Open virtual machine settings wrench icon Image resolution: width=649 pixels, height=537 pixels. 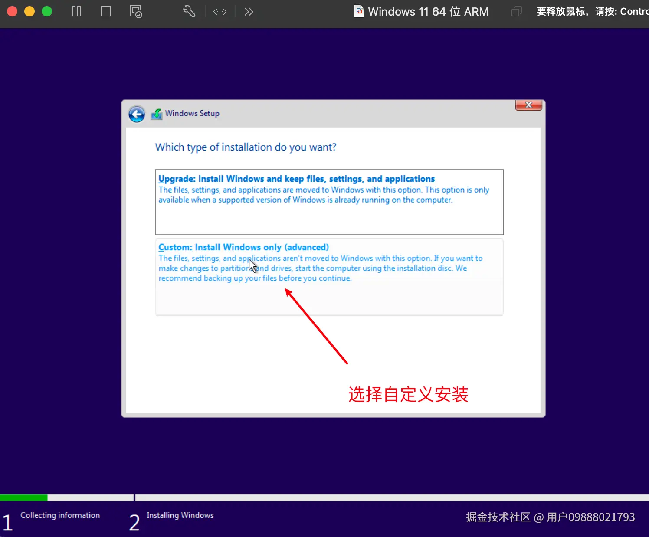click(189, 11)
